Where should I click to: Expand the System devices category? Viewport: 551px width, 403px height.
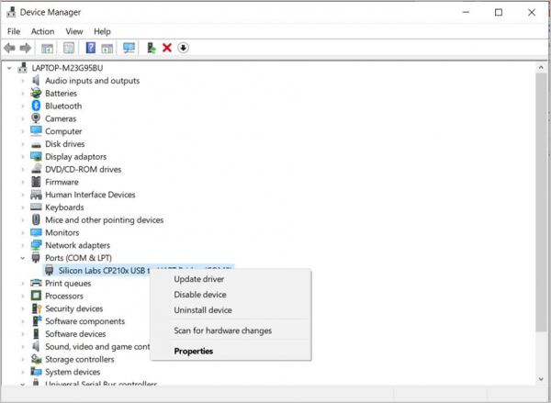point(22,372)
